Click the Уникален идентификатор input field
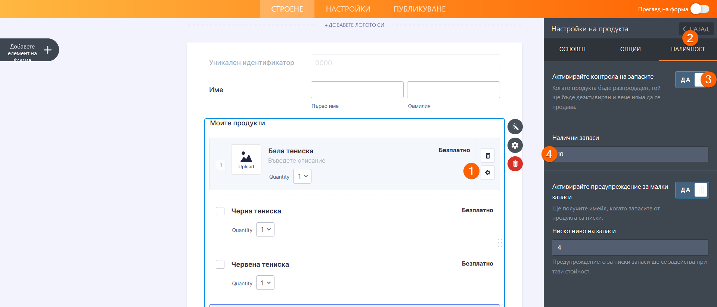This screenshot has width=717, height=307. pos(405,63)
